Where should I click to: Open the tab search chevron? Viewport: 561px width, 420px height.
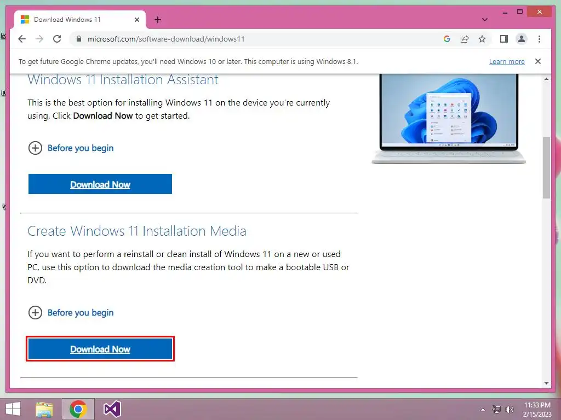click(484, 20)
